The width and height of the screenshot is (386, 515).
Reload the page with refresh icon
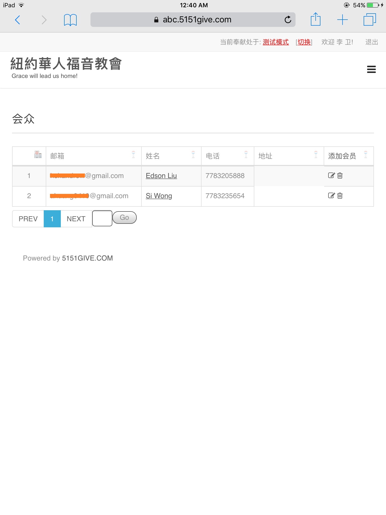point(288,19)
